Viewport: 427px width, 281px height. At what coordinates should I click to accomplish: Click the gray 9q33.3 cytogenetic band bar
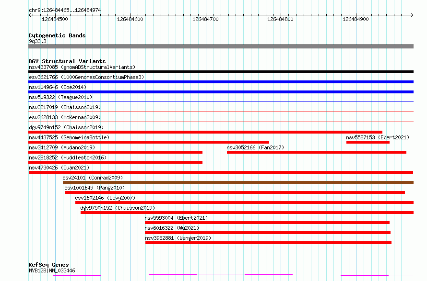(221, 46)
